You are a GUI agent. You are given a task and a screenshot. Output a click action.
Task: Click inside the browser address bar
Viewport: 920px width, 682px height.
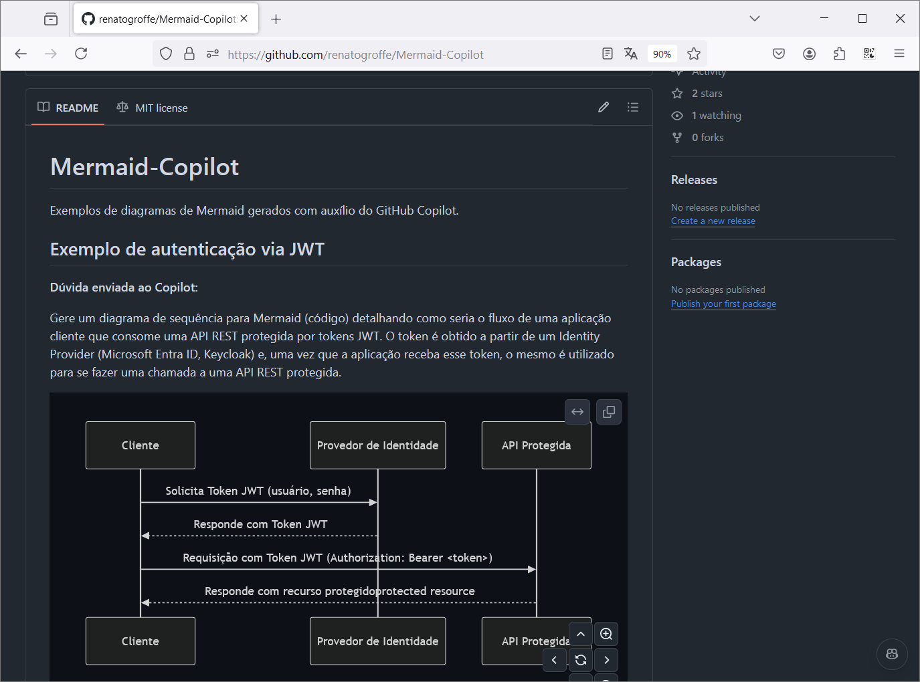click(x=401, y=55)
